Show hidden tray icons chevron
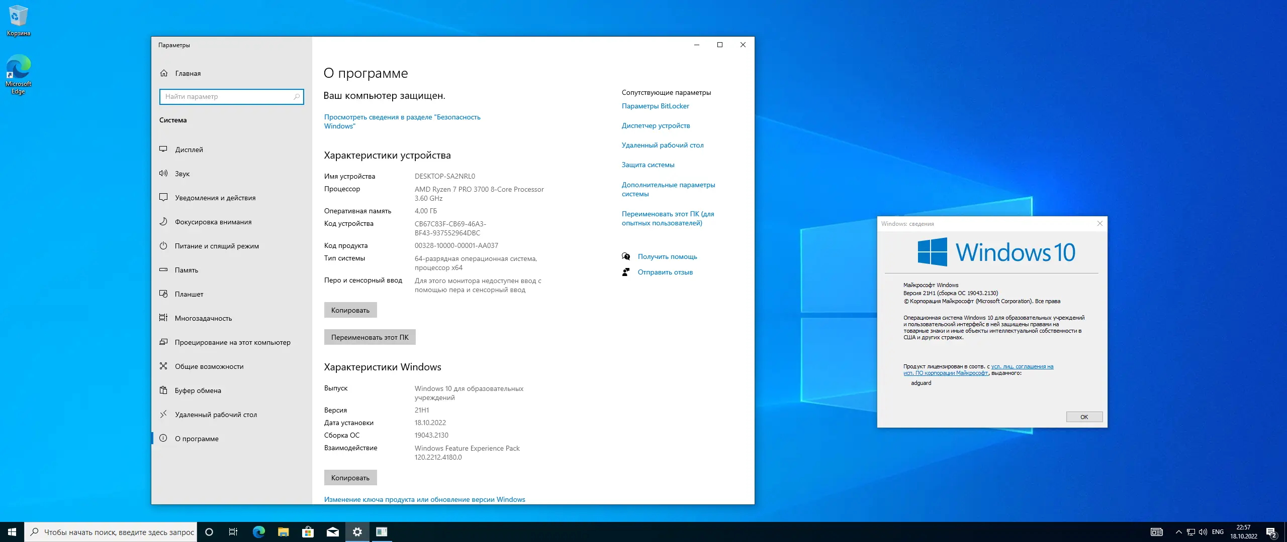This screenshot has height=542, width=1287. tap(1178, 532)
